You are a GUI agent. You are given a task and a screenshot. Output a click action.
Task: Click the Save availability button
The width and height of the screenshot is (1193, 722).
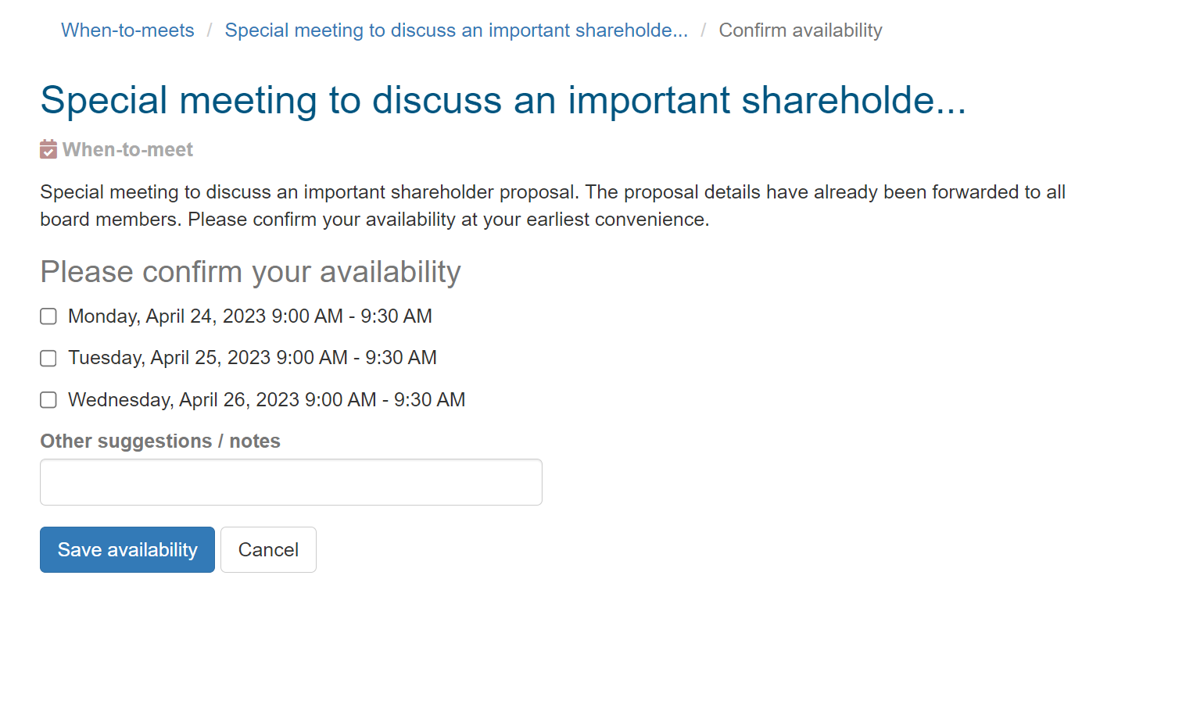(127, 550)
